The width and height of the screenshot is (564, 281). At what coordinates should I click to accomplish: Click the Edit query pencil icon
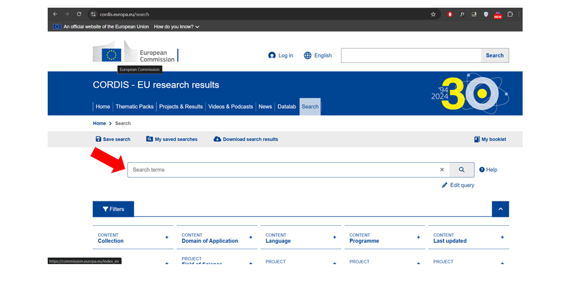click(445, 185)
